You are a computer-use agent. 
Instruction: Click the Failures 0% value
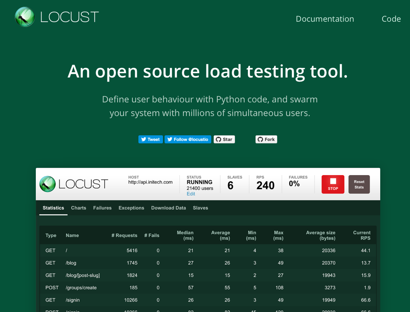click(x=294, y=184)
